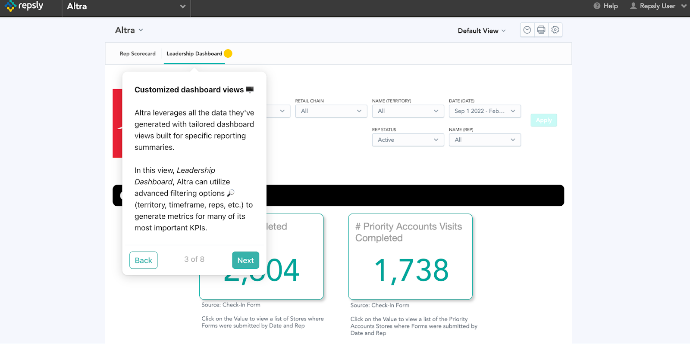The width and height of the screenshot is (690, 344).
Task: Open dashboard settings gear icon
Action: tap(555, 30)
